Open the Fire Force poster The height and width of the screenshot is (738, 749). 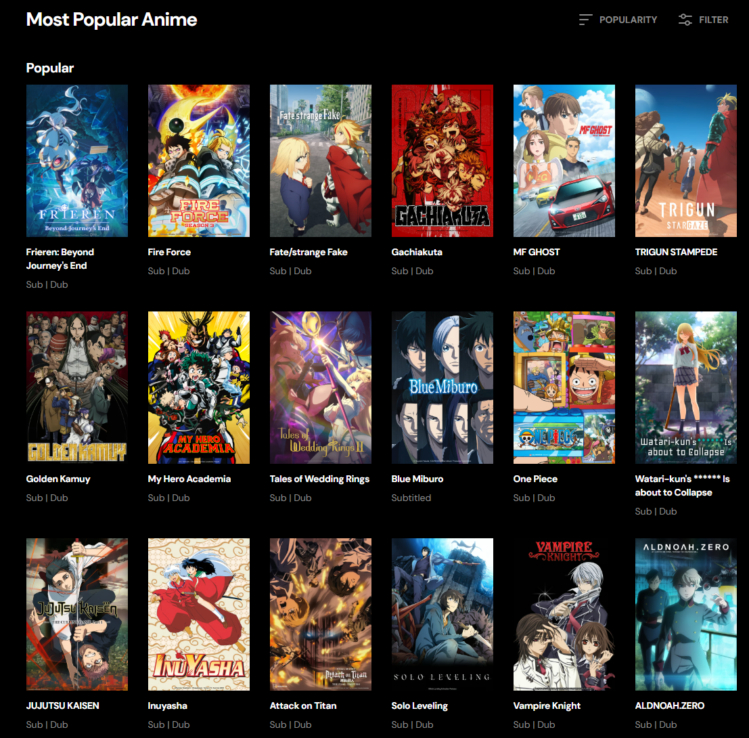[199, 160]
